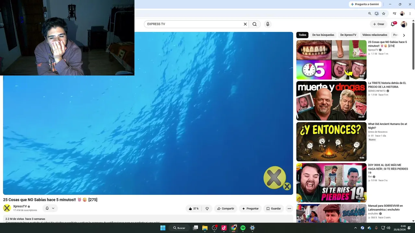Click the main video player area

148,113
